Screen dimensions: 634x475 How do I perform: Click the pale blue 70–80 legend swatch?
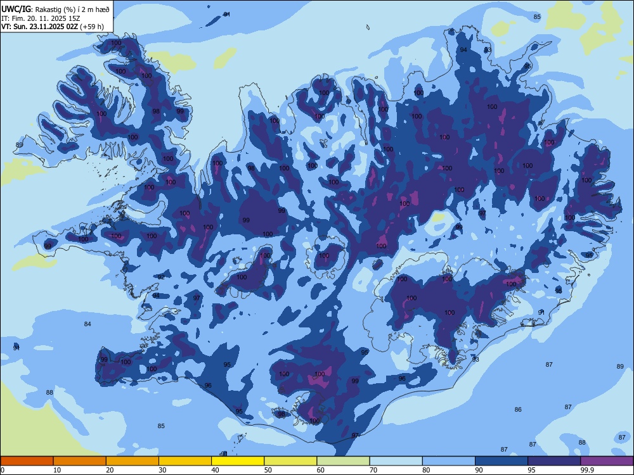(x=396, y=461)
